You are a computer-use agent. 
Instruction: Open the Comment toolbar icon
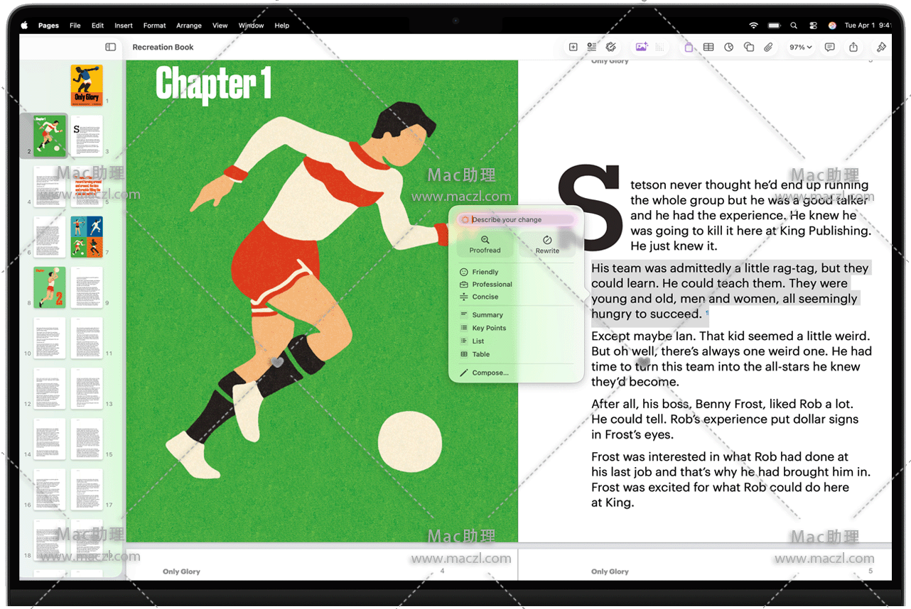pos(829,47)
